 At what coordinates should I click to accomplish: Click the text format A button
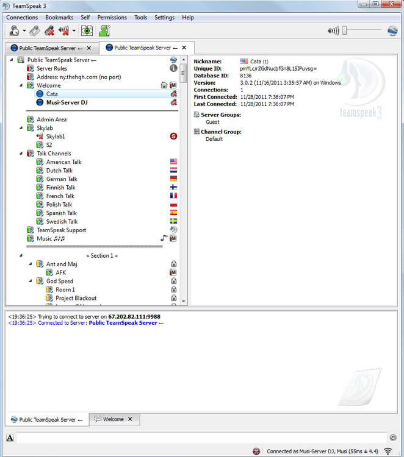[10, 438]
